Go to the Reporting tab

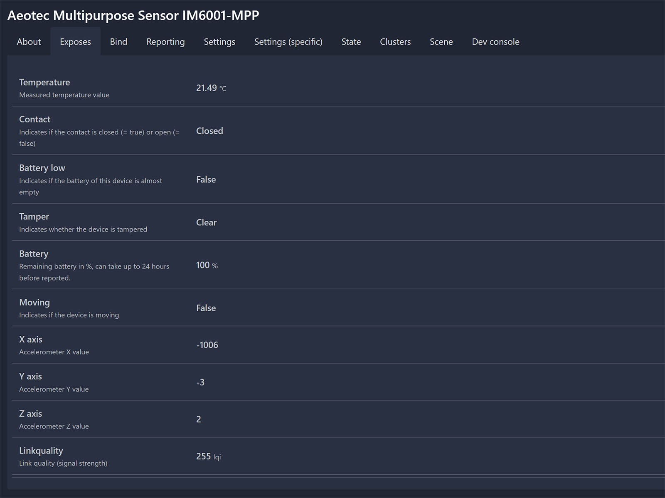click(165, 42)
